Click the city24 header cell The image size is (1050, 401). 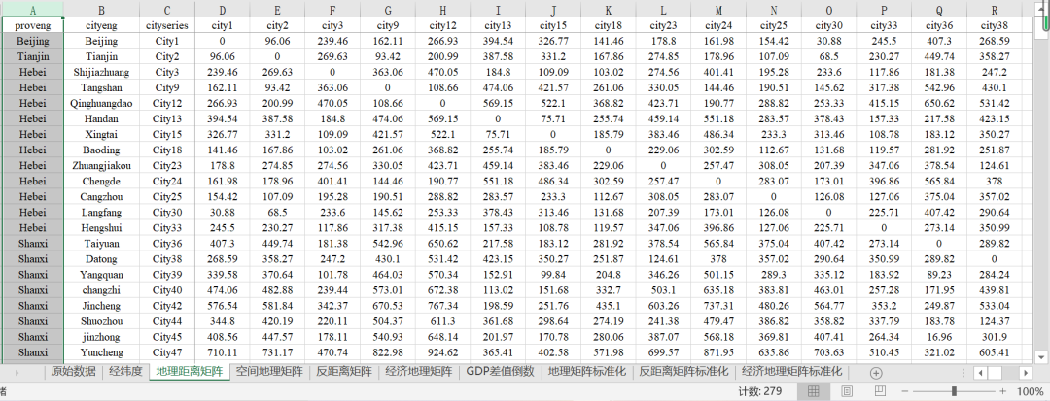718,25
